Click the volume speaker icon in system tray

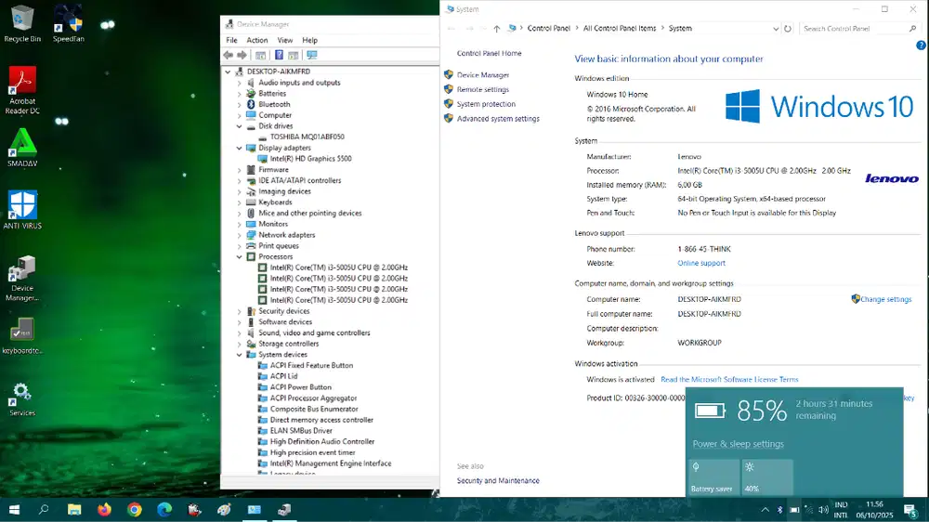click(x=822, y=510)
